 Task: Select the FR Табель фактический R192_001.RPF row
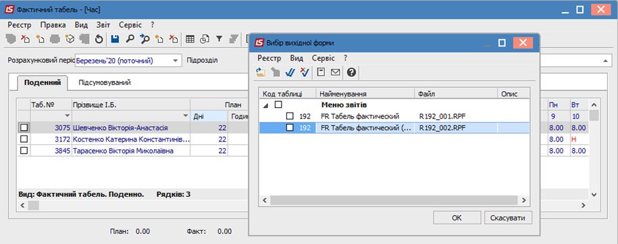[394, 116]
